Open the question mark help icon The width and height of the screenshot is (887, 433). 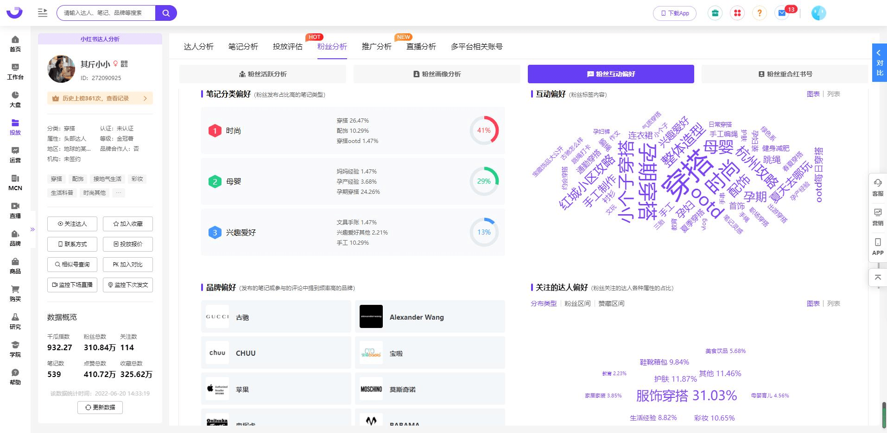[x=760, y=13]
